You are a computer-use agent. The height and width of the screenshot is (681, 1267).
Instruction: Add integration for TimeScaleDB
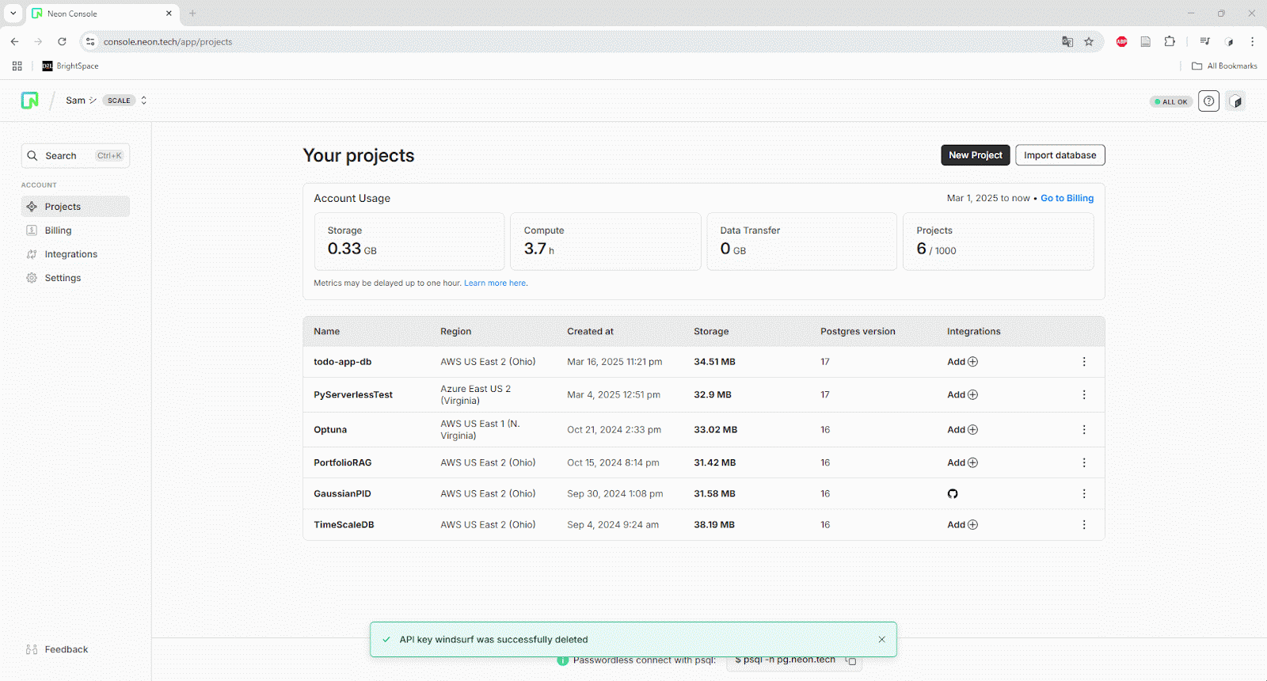click(x=962, y=525)
